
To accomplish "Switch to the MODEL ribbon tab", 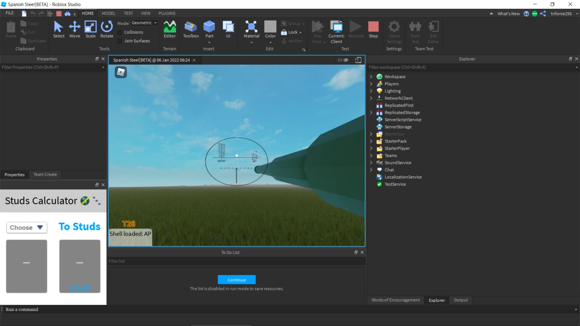I will point(108,13).
